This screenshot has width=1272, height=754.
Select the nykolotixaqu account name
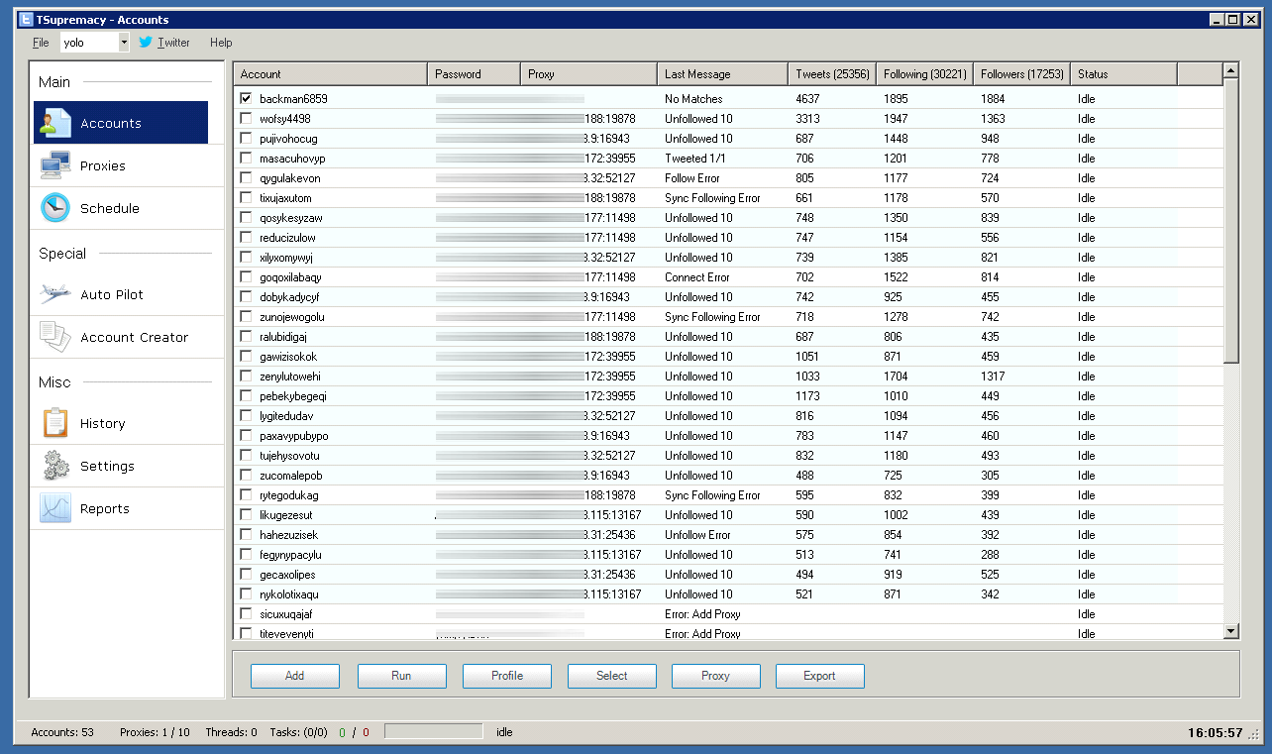(x=289, y=594)
